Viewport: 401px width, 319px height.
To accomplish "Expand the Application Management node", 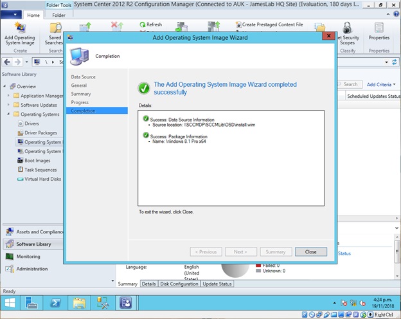I will [8, 95].
